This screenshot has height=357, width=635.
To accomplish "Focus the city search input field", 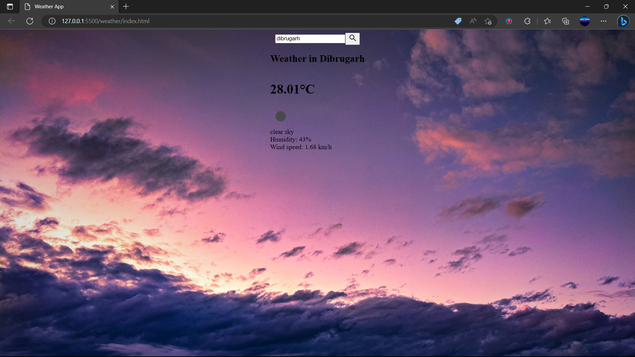I will (x=310, y=39).
